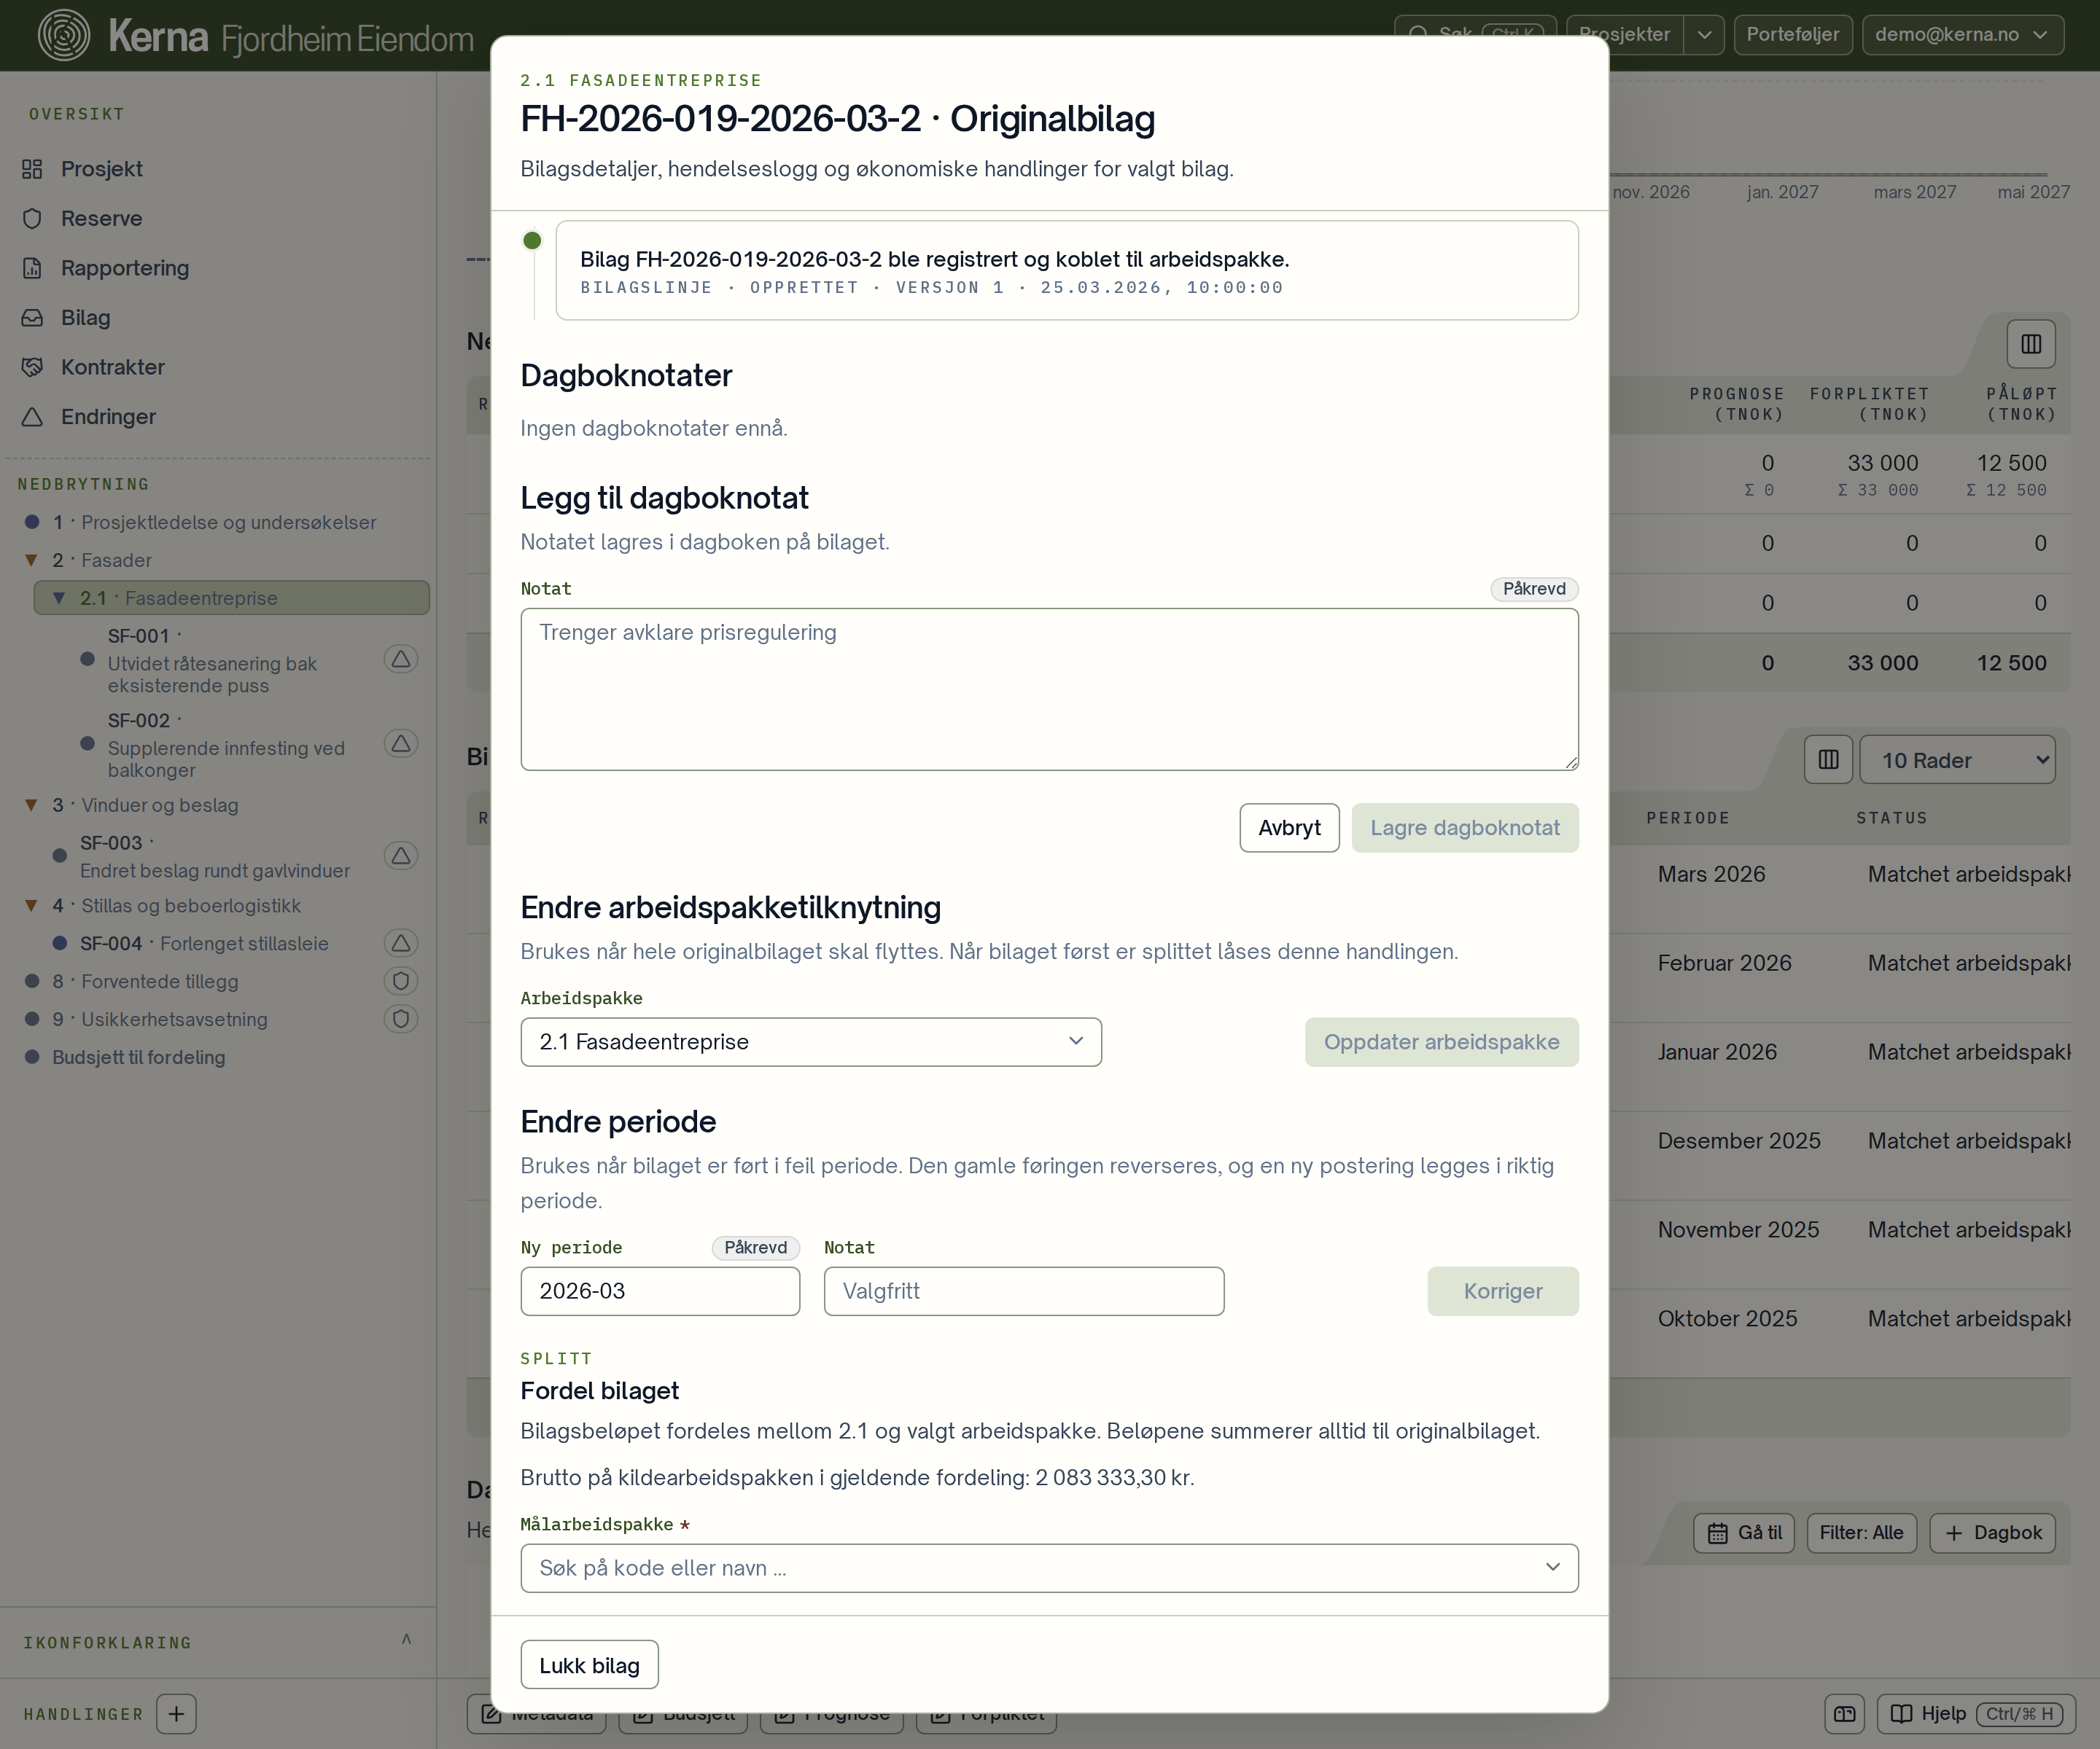Click column settings icon above Prognose table
The width and height of the screenshot is (2100, 1749).
pyautogui.click(x=2031, y=345)
